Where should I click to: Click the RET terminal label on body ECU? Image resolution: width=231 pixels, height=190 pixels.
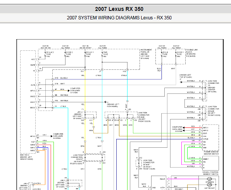pos(33,142)
